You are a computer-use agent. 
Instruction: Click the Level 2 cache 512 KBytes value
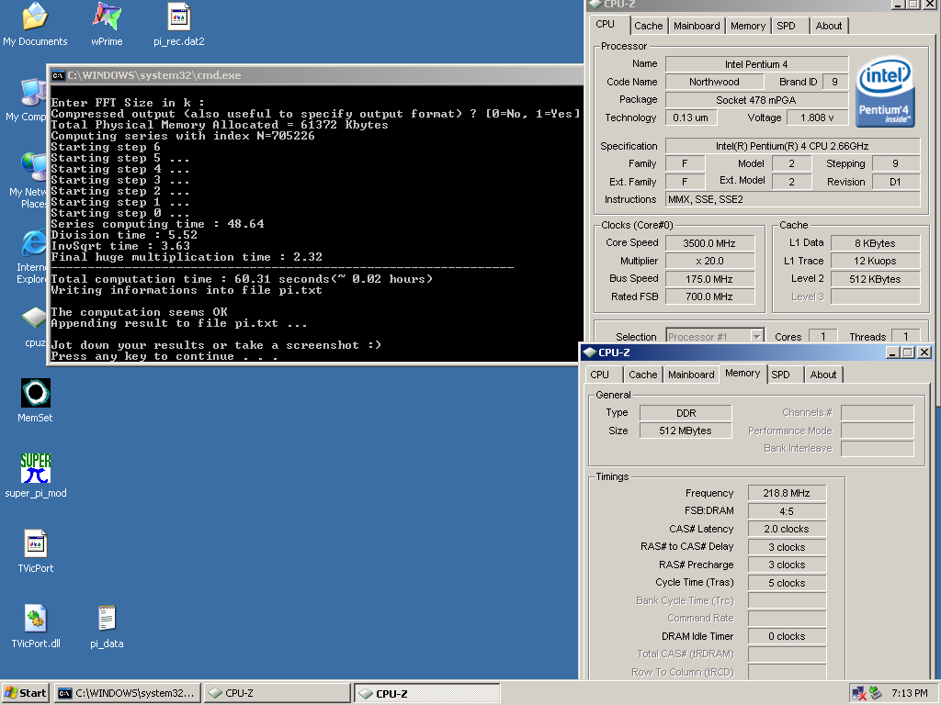875,279
